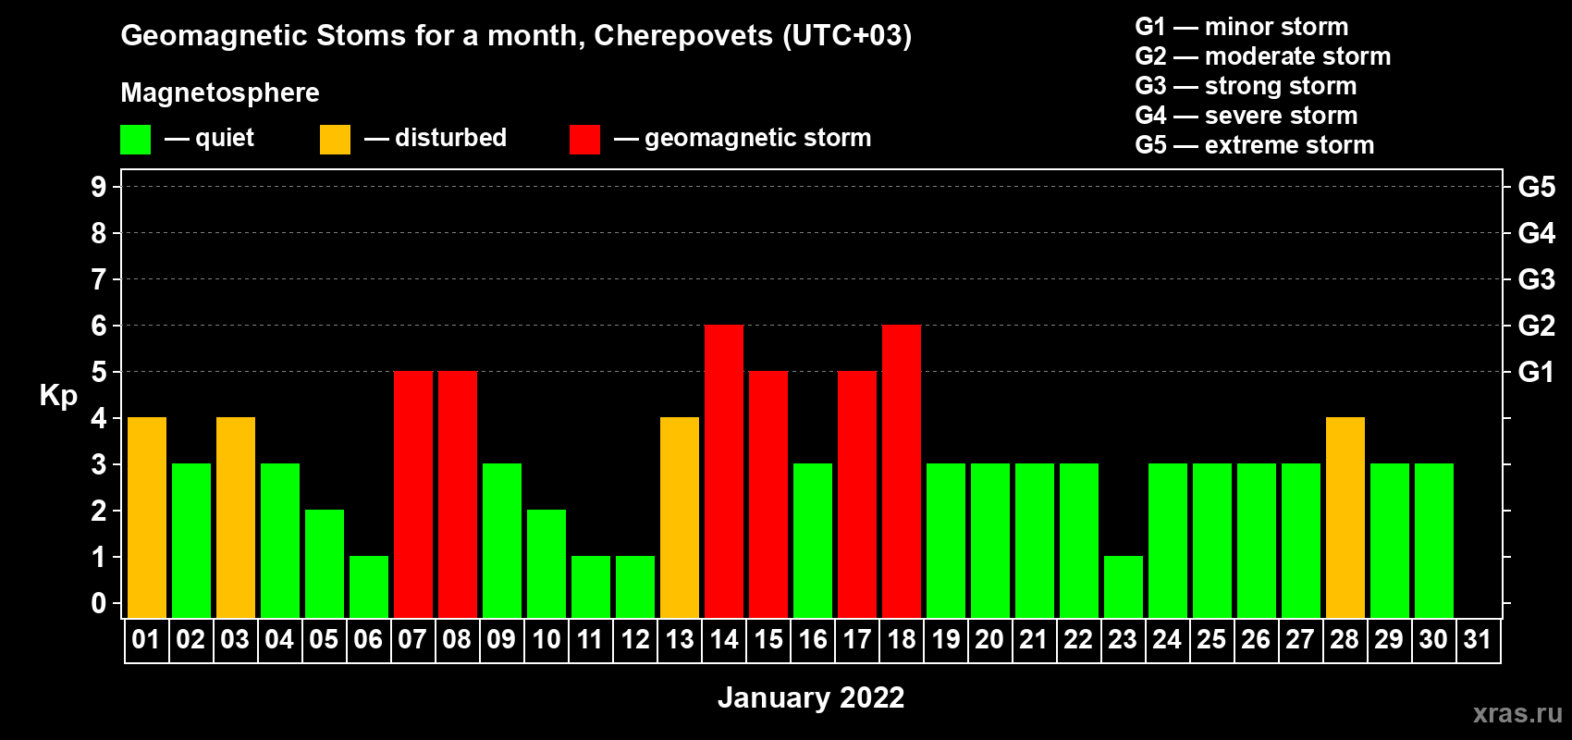This screenshot has height=740, width=1572.
Task: Select the Kp 6 red bar on day 14
Action: coord(724,471)
